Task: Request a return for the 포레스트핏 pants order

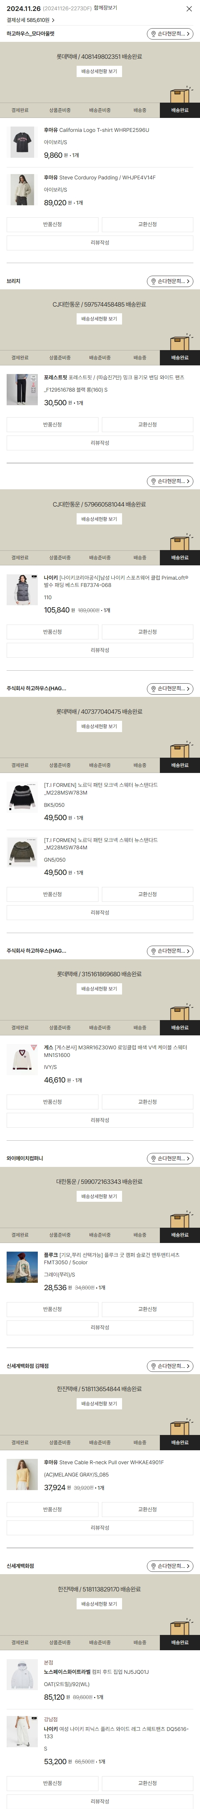Action: (53, 425)
